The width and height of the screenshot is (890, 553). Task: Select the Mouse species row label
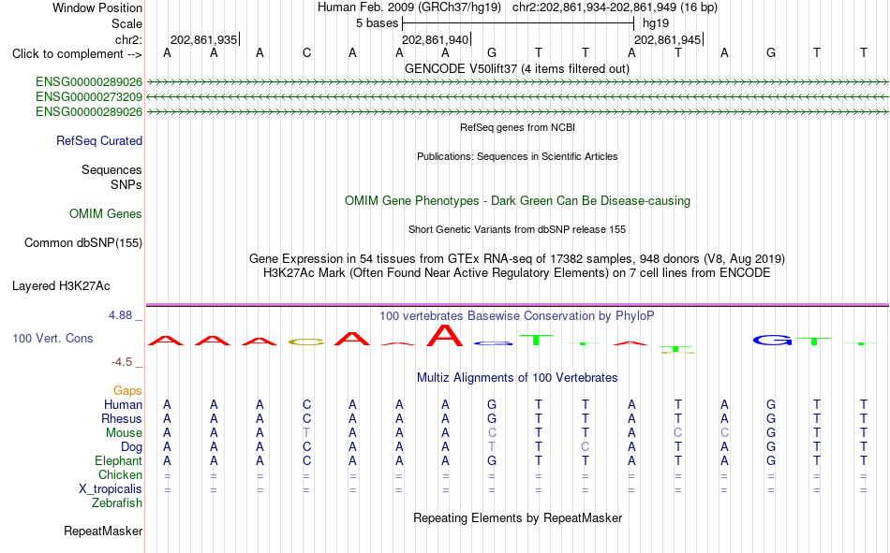coord(124,432)
